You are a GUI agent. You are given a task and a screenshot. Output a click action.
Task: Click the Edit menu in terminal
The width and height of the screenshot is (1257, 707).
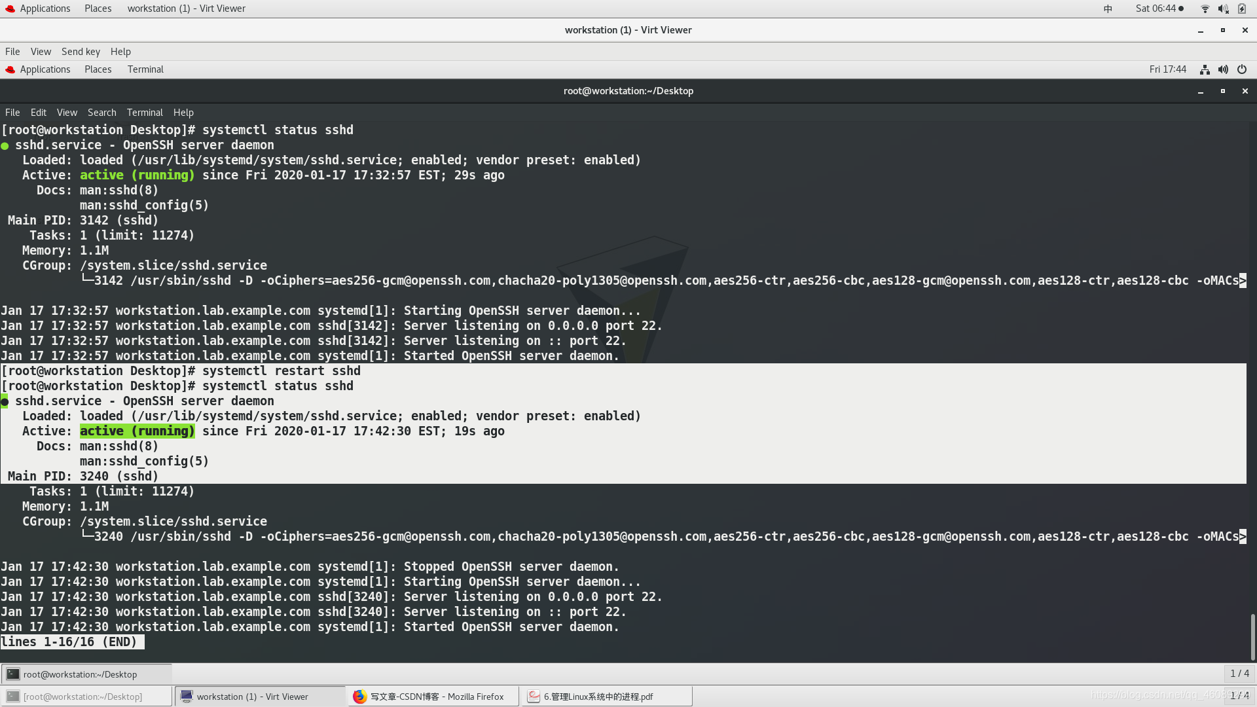click(x=37, y=112)
